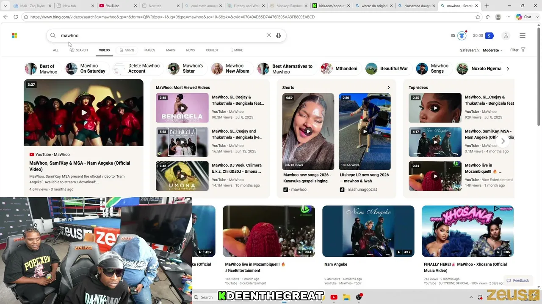Open the Umona 3:42 video thumbnail
Image resolution: width=542 pixels, height=304 pixels.
[x=182, y=176]
